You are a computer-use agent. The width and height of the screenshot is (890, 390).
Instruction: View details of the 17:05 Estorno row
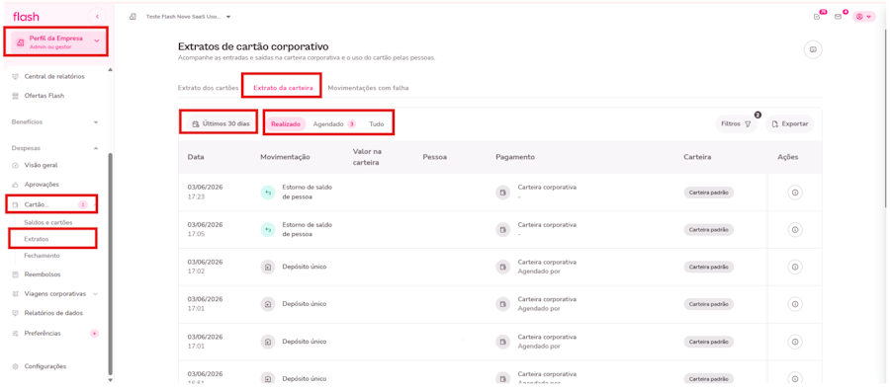tap(795, 230)
